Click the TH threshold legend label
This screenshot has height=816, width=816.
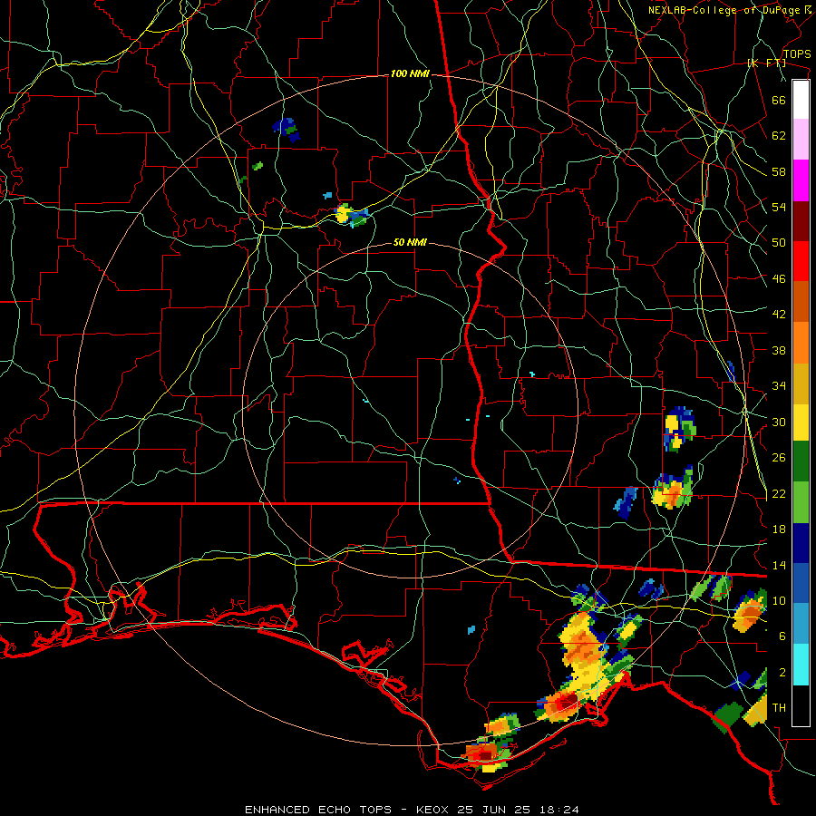[x=779, y=708]
